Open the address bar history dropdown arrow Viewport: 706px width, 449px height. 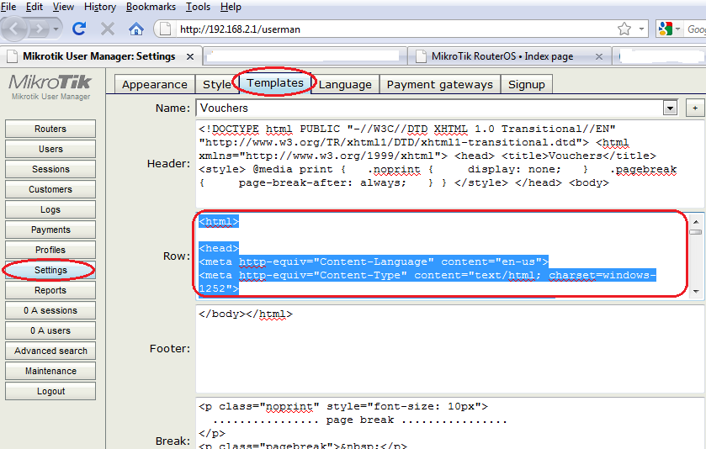coord(641,29)
